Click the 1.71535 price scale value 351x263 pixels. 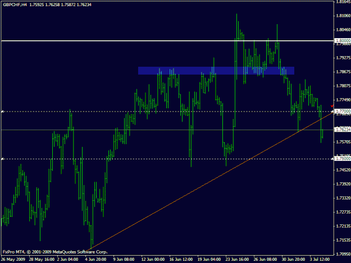[x=343, y=240]
